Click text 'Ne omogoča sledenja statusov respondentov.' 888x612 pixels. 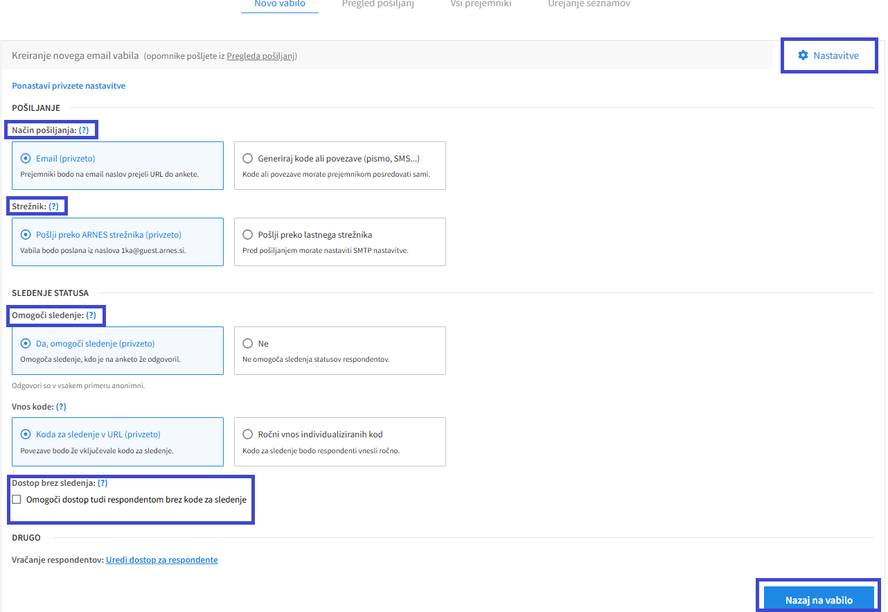point(316,360)
